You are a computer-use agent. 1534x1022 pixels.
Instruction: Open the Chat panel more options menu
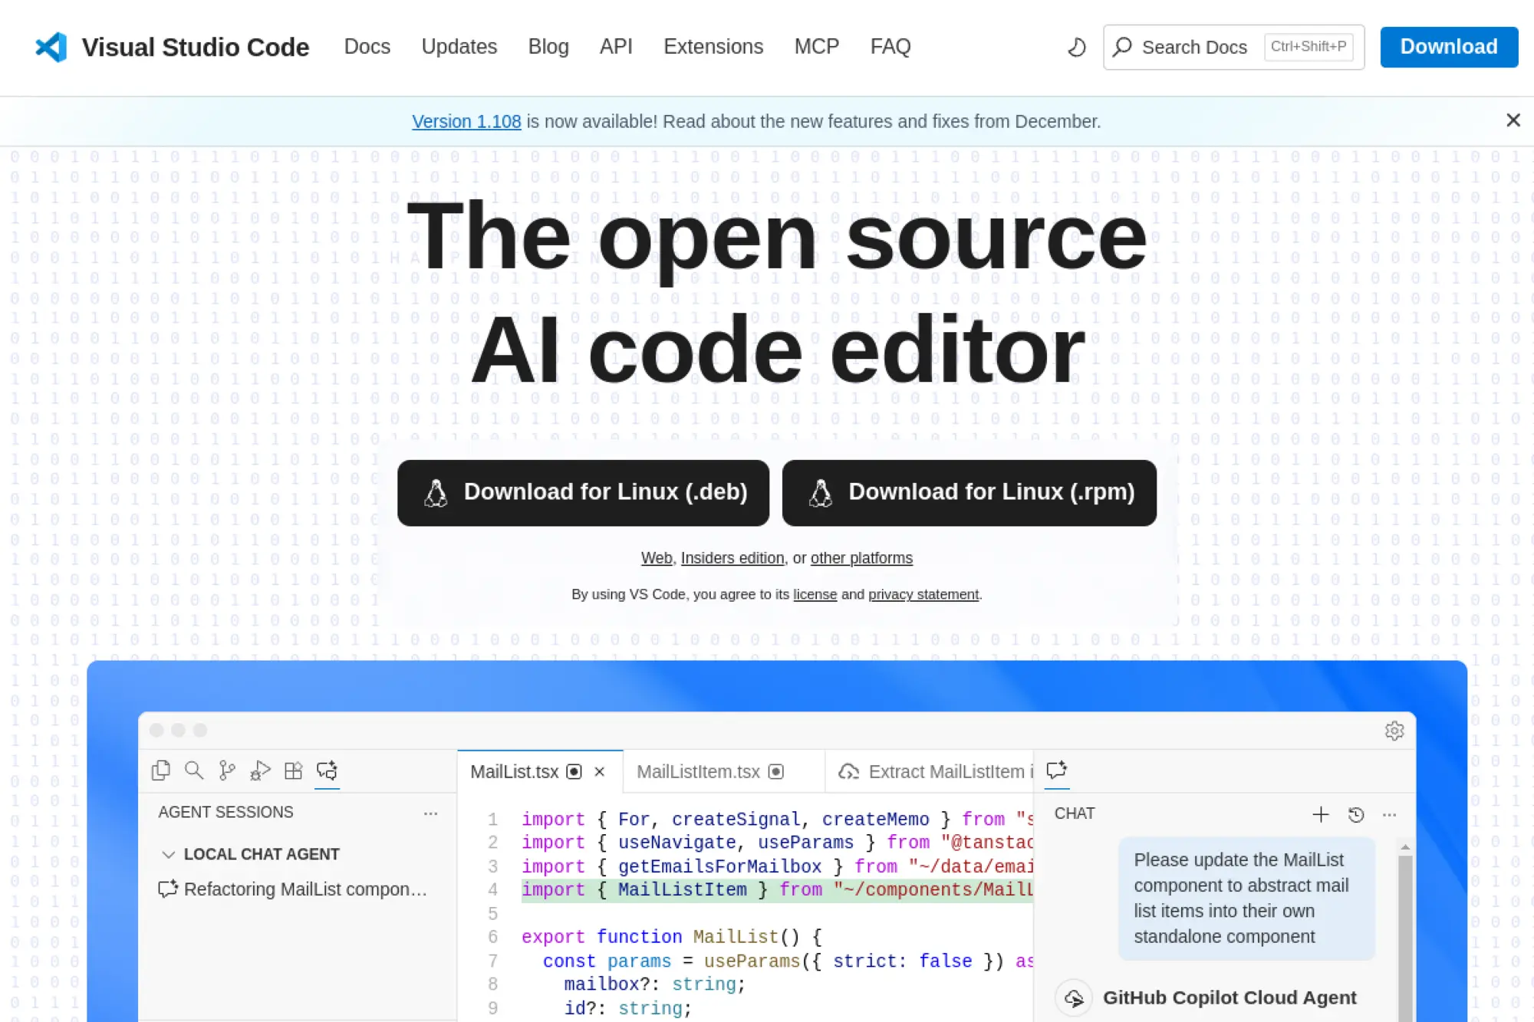[1391, 814]
